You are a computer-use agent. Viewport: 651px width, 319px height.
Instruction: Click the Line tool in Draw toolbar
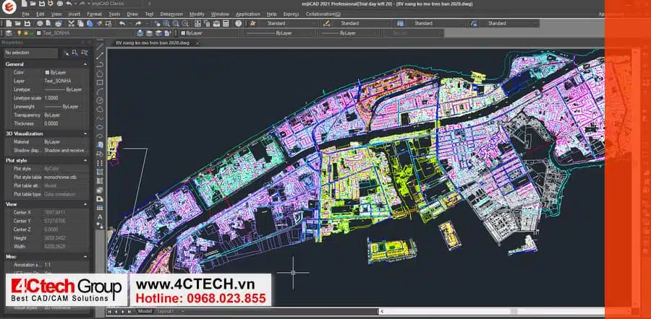(100, 47)
